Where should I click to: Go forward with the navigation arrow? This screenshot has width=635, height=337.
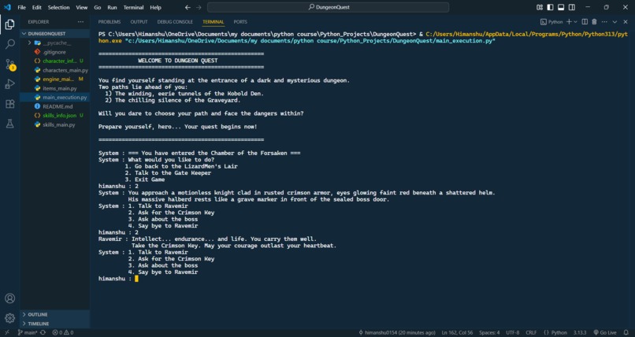click(199, 7)
